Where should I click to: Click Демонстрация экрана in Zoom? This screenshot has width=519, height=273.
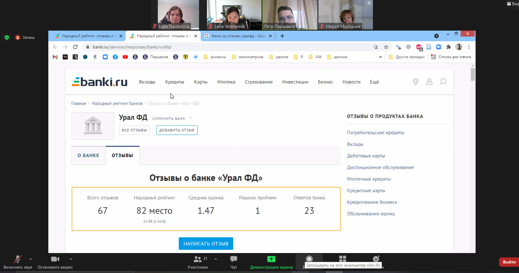click(x=271, y=262)
